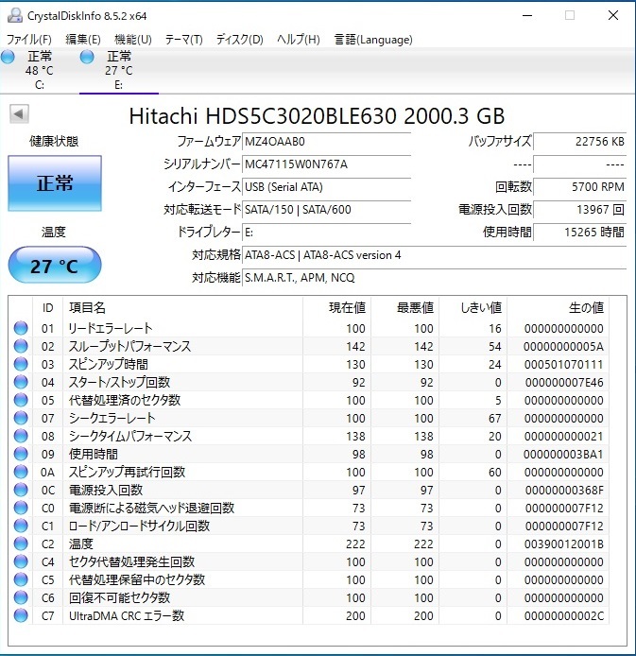Click status circle for attribute C4 セクタ代替処理発生回数
Viewport: 636px width, 656px height.
click(x=21, y=561)
